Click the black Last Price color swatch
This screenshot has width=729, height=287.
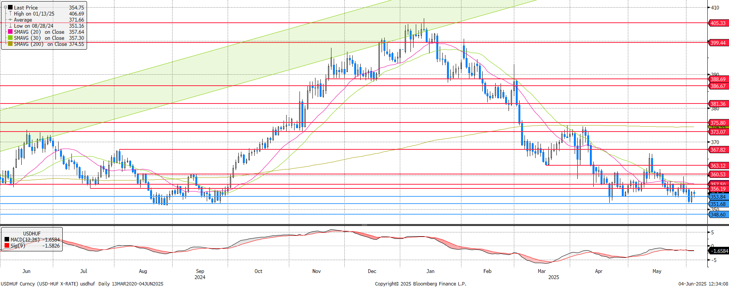point(10,8)
